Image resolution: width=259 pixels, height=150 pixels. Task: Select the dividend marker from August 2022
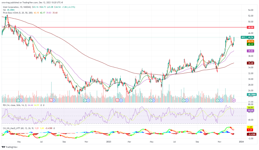pos(54,100)
